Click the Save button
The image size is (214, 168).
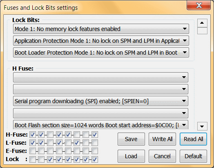[131, 139]
